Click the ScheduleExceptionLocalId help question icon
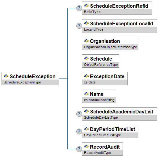Viewport: 164px width, 157px height. (79, 26)
